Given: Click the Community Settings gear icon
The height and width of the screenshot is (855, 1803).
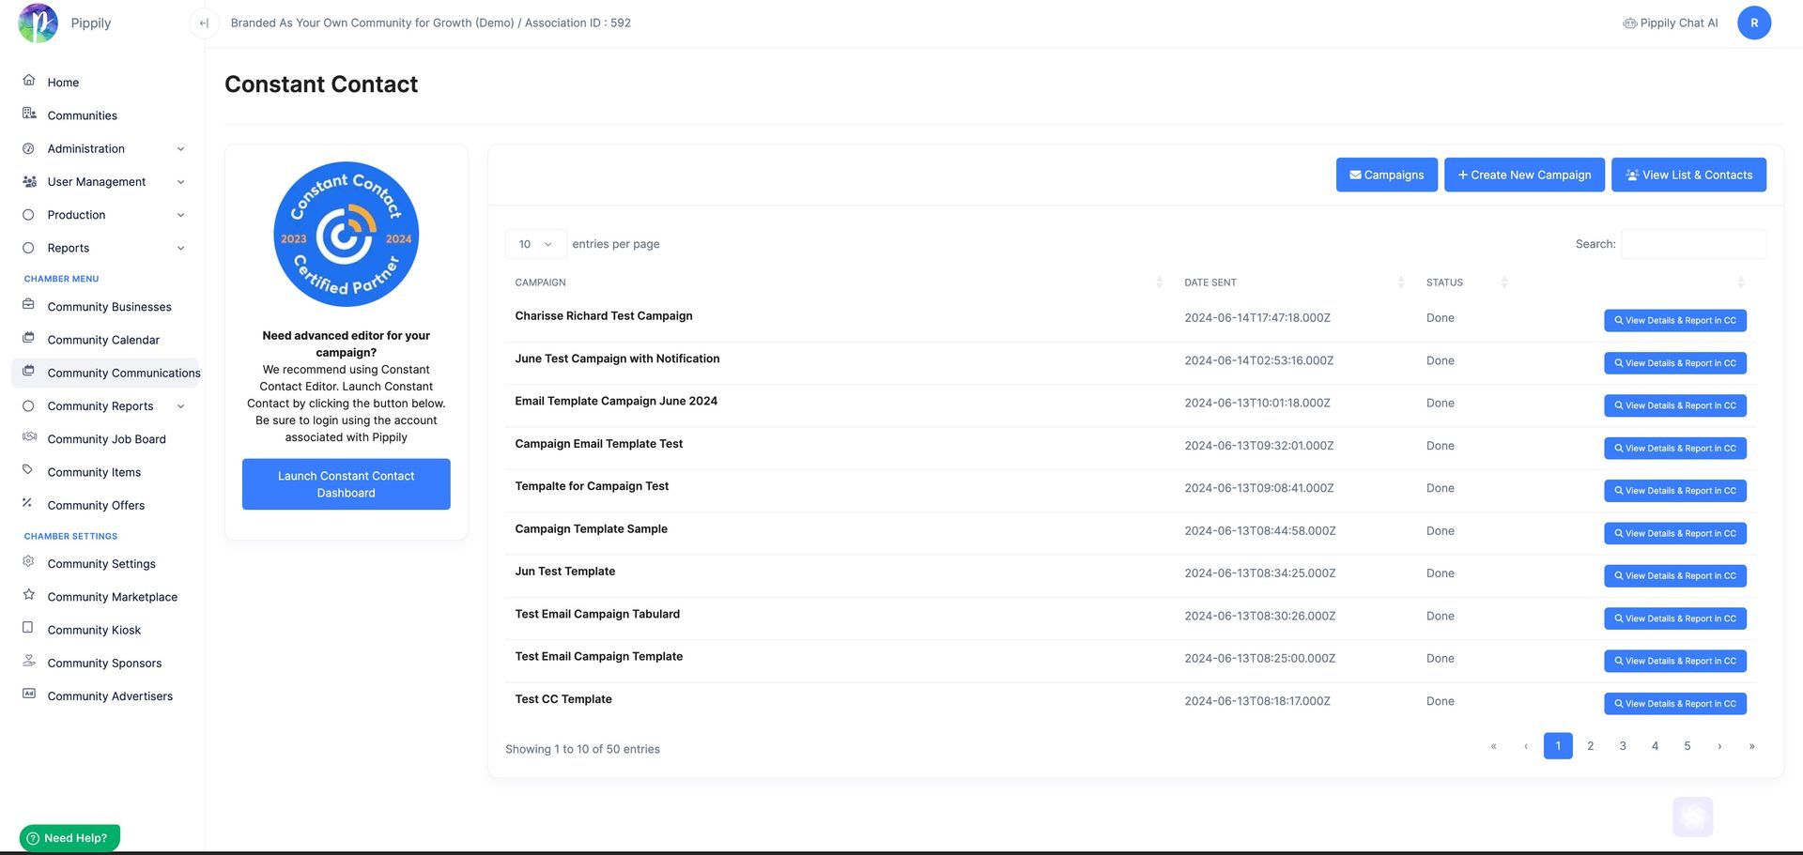Looking at the screenshot, I should point(29,562).
